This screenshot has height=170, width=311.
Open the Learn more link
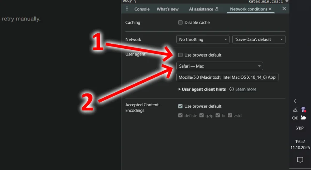coord(246,89)
